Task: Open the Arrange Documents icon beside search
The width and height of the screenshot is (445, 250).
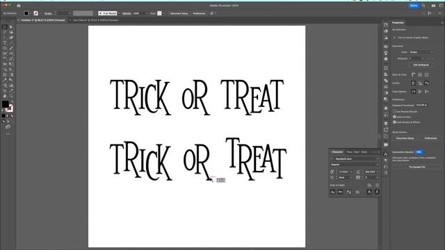Action: (x=433, y=6)
